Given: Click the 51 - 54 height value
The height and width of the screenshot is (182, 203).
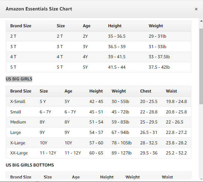Looking at the screenshot, I should click(96, 122).
